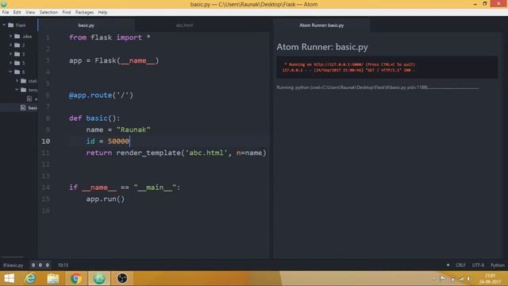Switch to the basic.py editor tab
Screen dimensions: 508x286
coord(87,25)
